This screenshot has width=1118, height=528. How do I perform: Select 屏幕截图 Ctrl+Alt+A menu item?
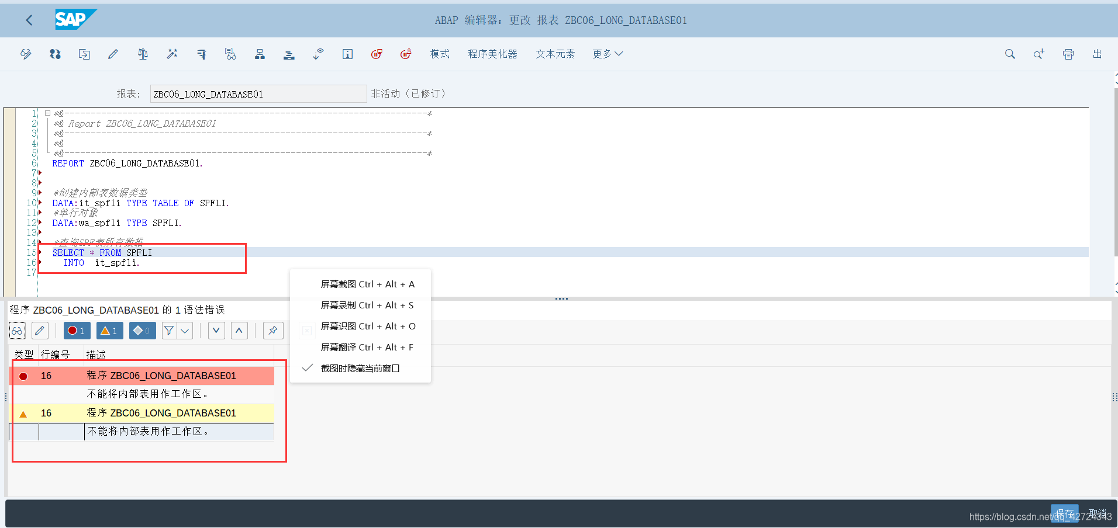[360, 284]
